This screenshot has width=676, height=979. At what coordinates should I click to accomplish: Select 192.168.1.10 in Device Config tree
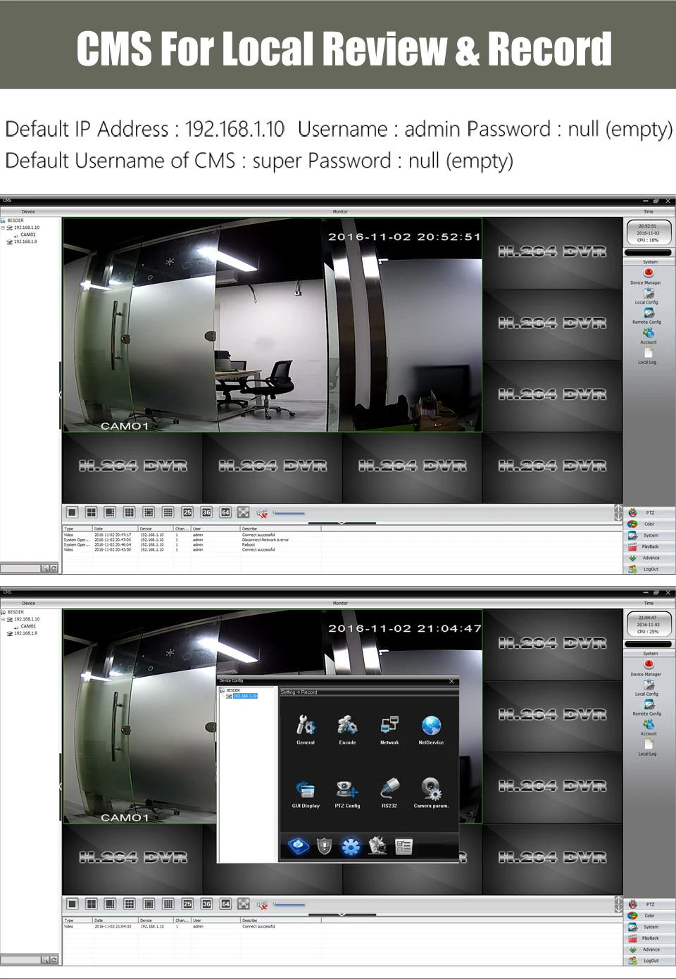(245, 696)
